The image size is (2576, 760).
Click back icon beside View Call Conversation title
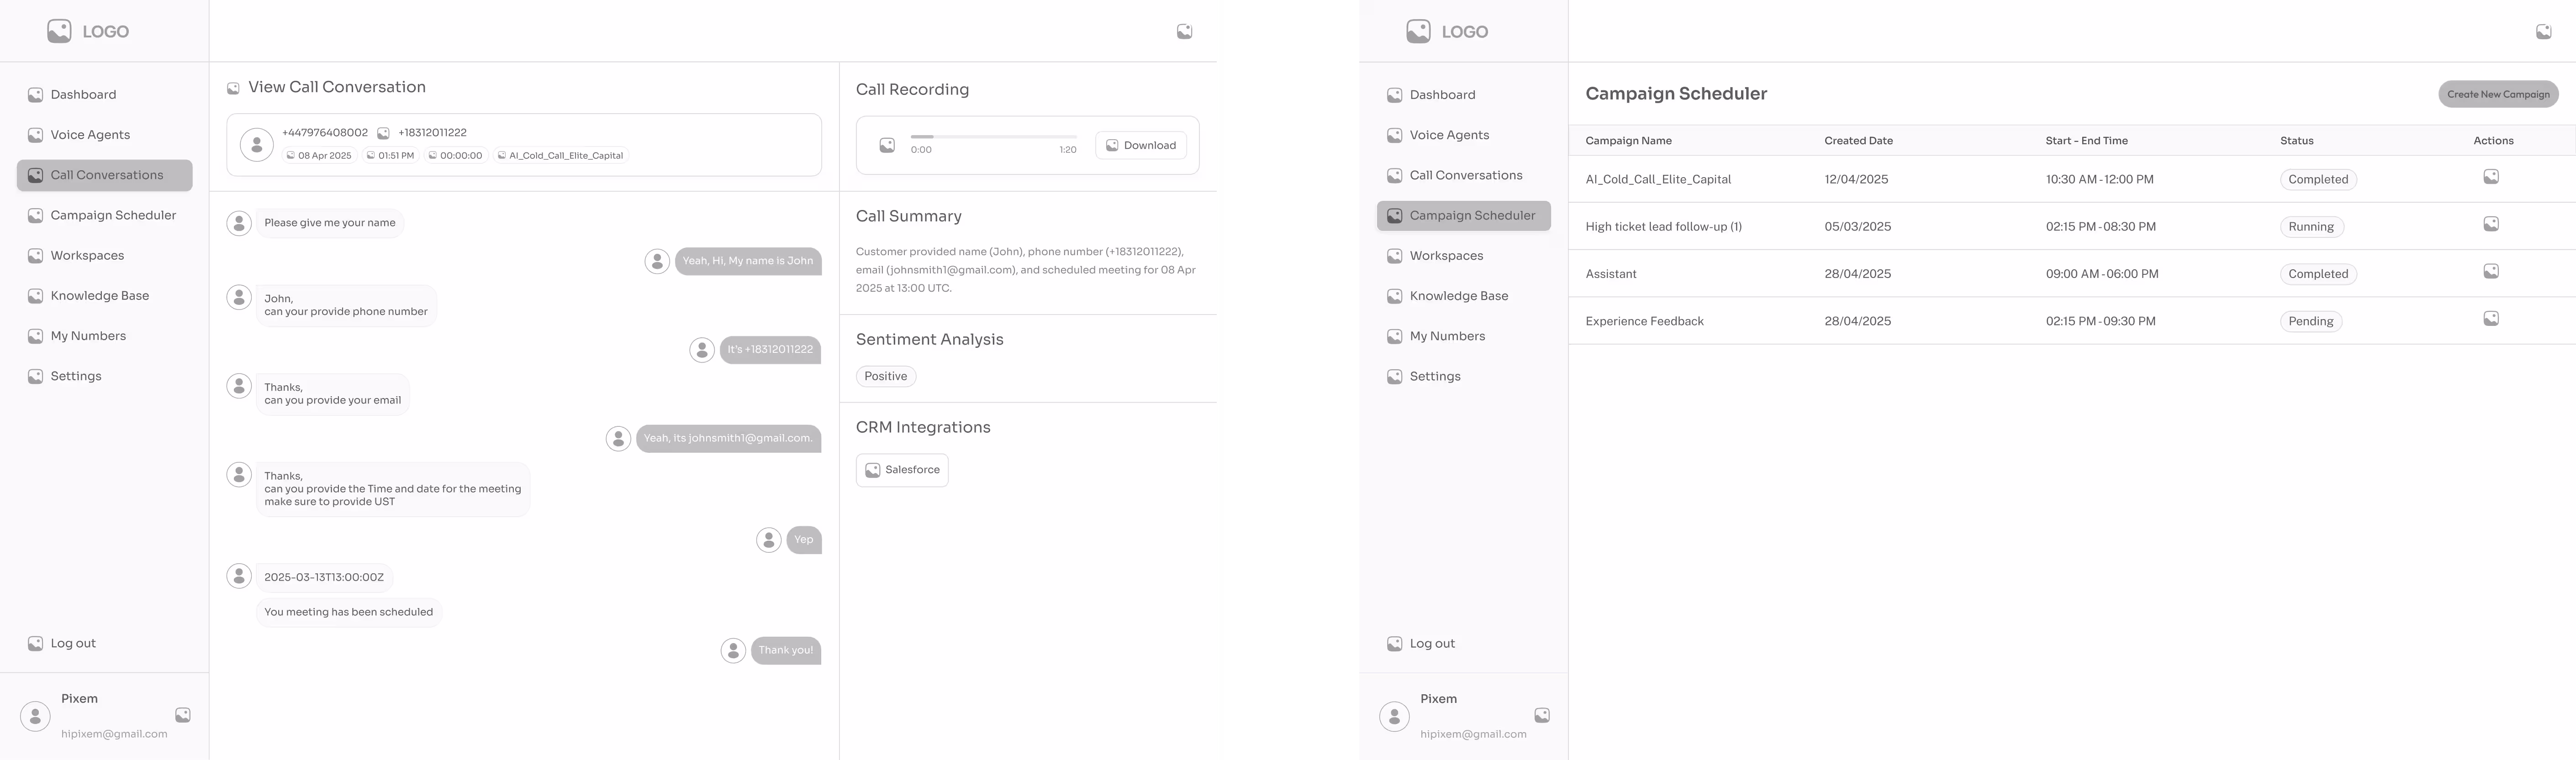pyautogui.click(x=233, y=88)
